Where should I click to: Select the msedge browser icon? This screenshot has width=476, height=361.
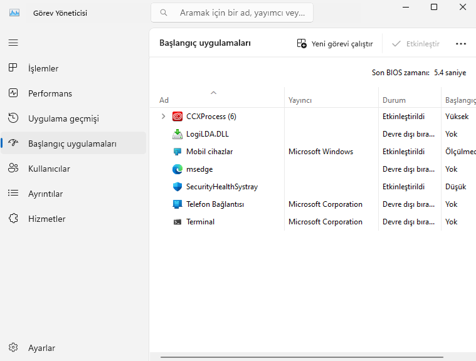click(177, 169)
